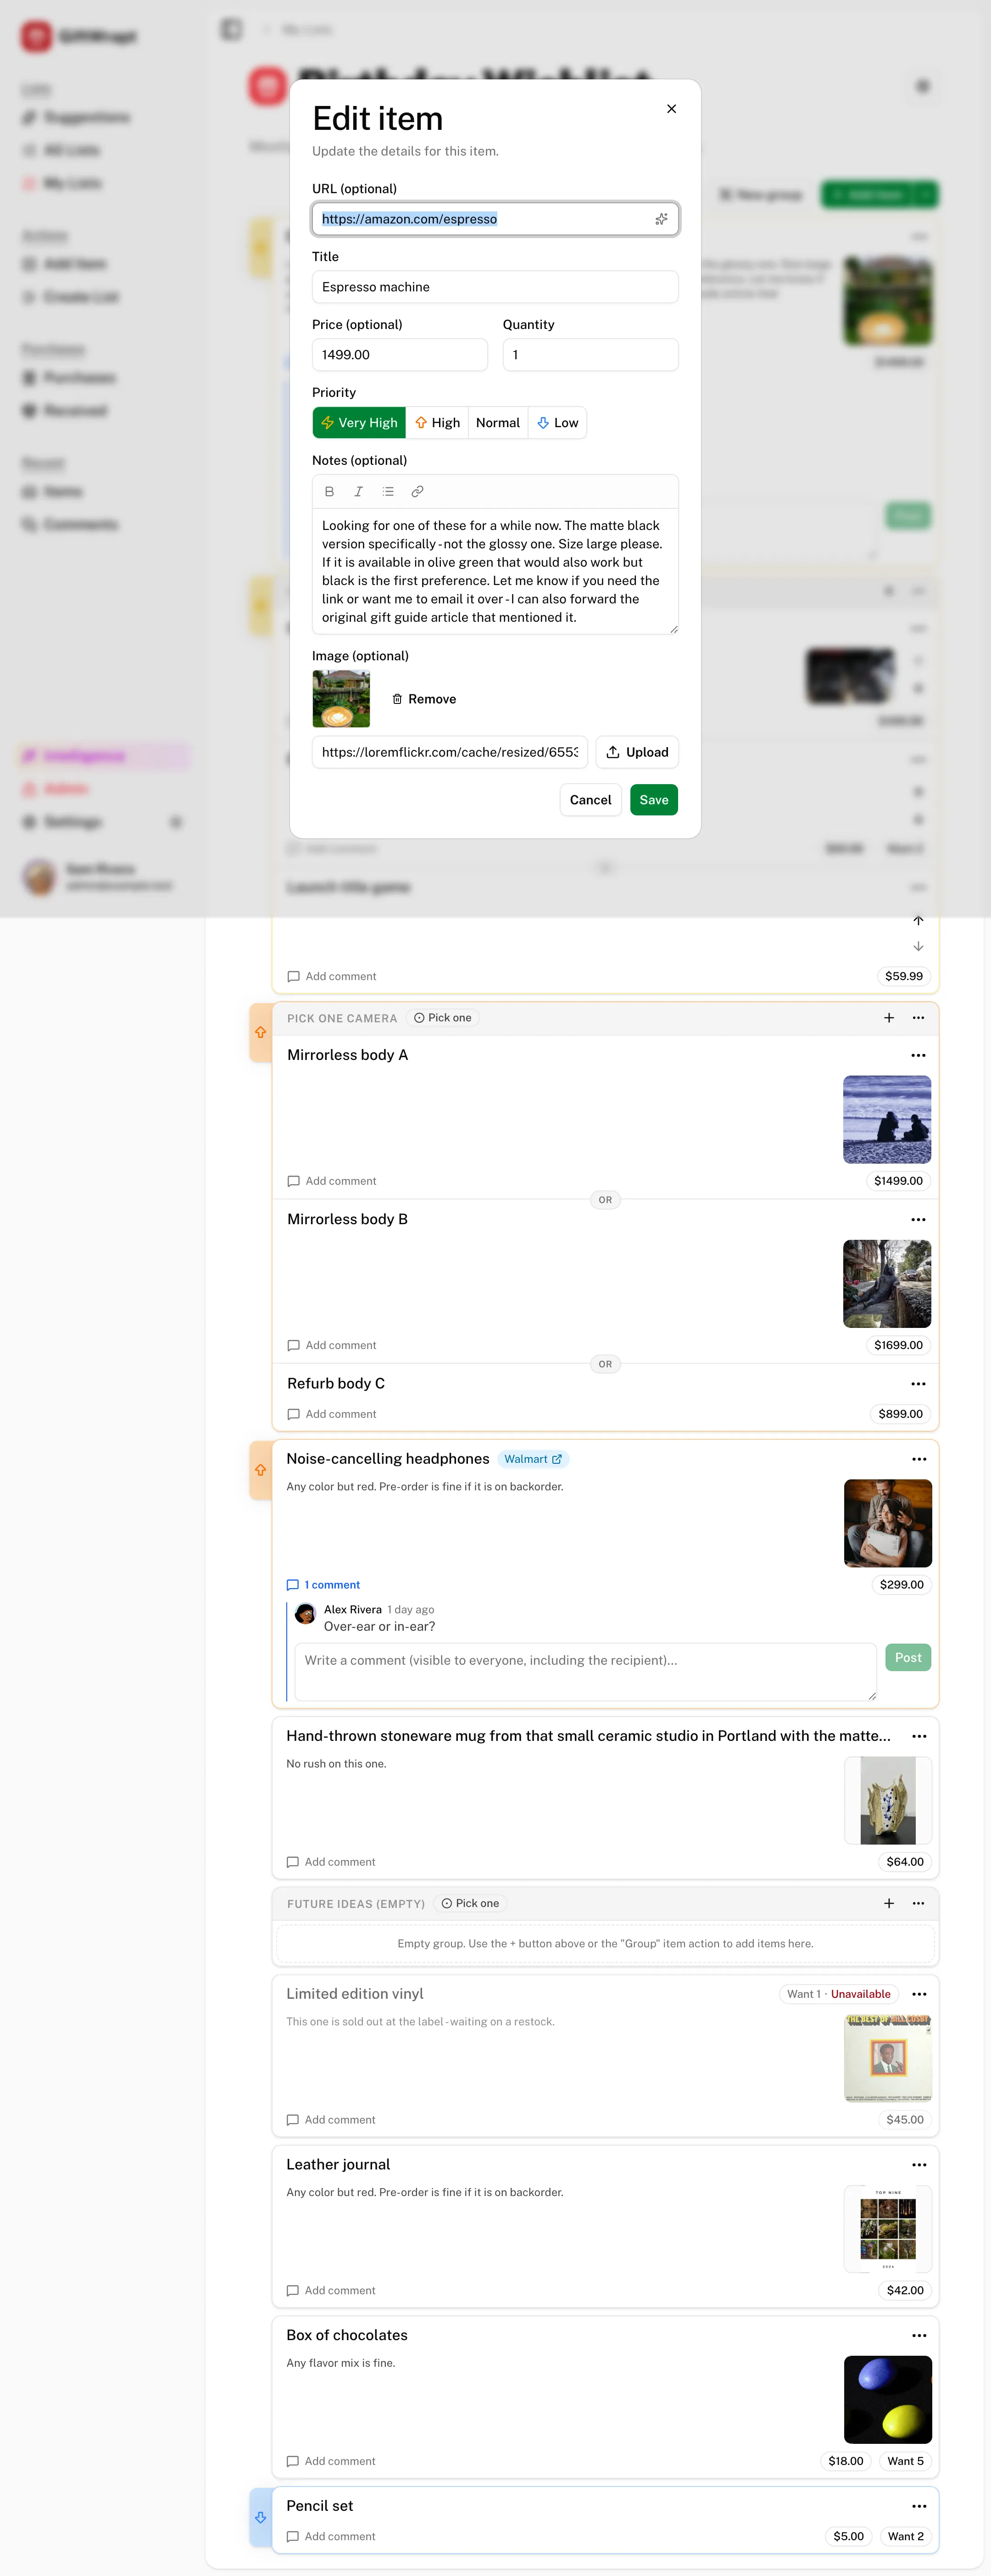Open the Noise-cancelling headphones thumbnail image

point(888,1524)
